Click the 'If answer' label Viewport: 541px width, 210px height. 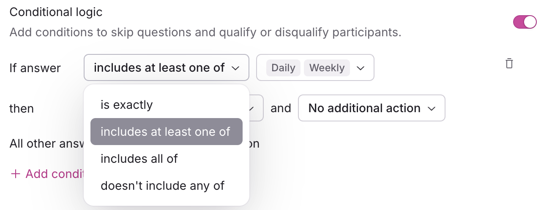pyautogui.click(x=35, y=68)
